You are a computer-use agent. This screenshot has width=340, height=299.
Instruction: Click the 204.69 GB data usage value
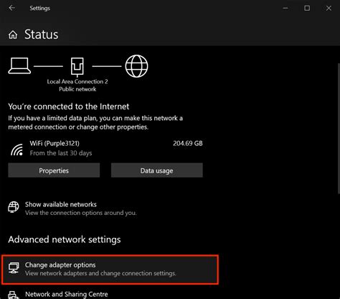coord(188,143)
